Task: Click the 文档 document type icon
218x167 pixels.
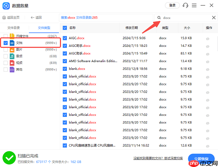Action: (x=12, y=43)
